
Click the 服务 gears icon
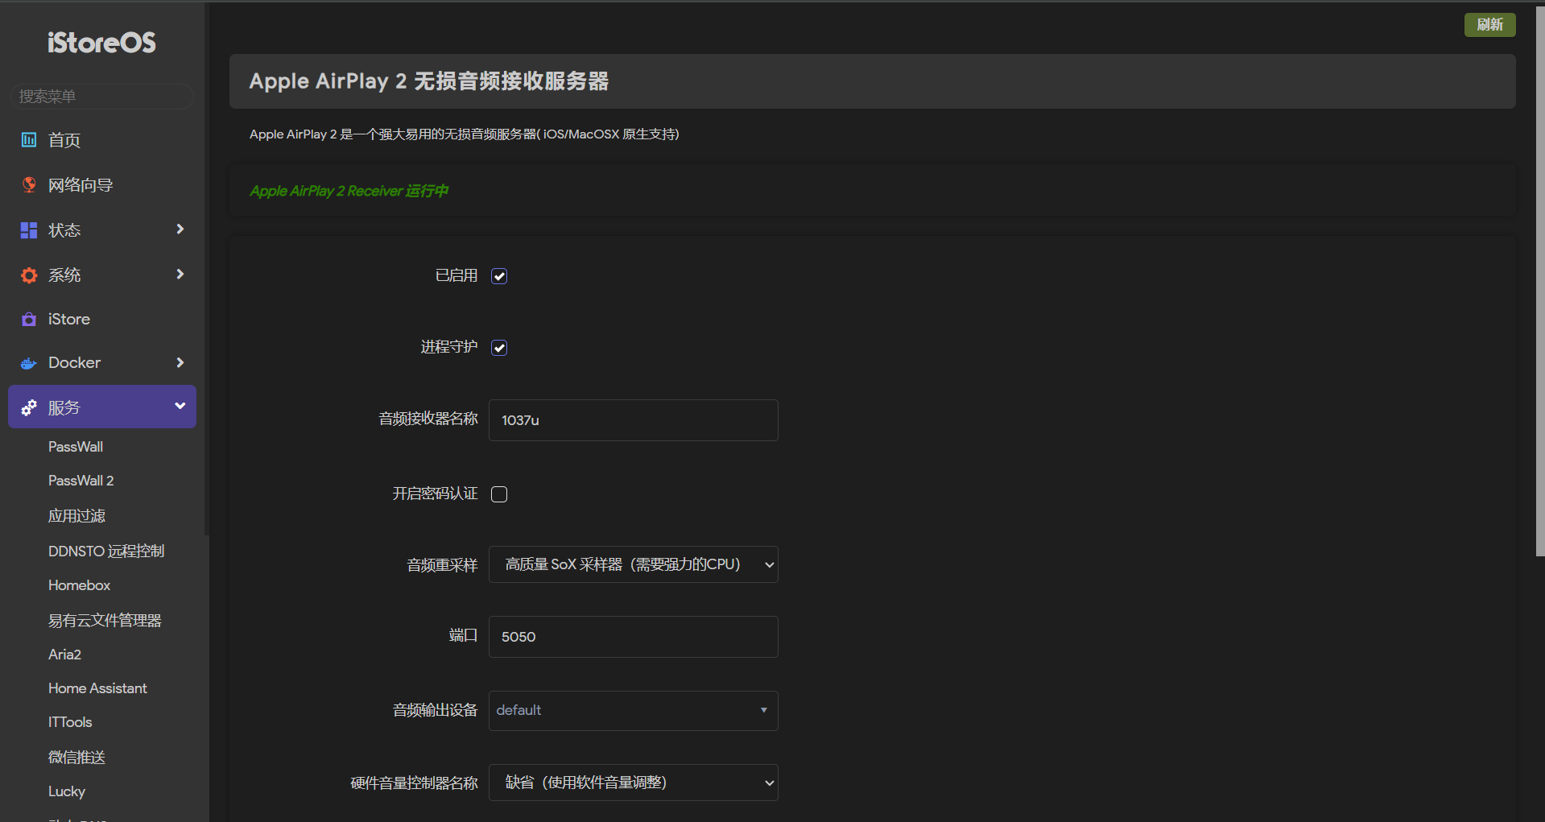pyautogui.click(x=29, y=408)
